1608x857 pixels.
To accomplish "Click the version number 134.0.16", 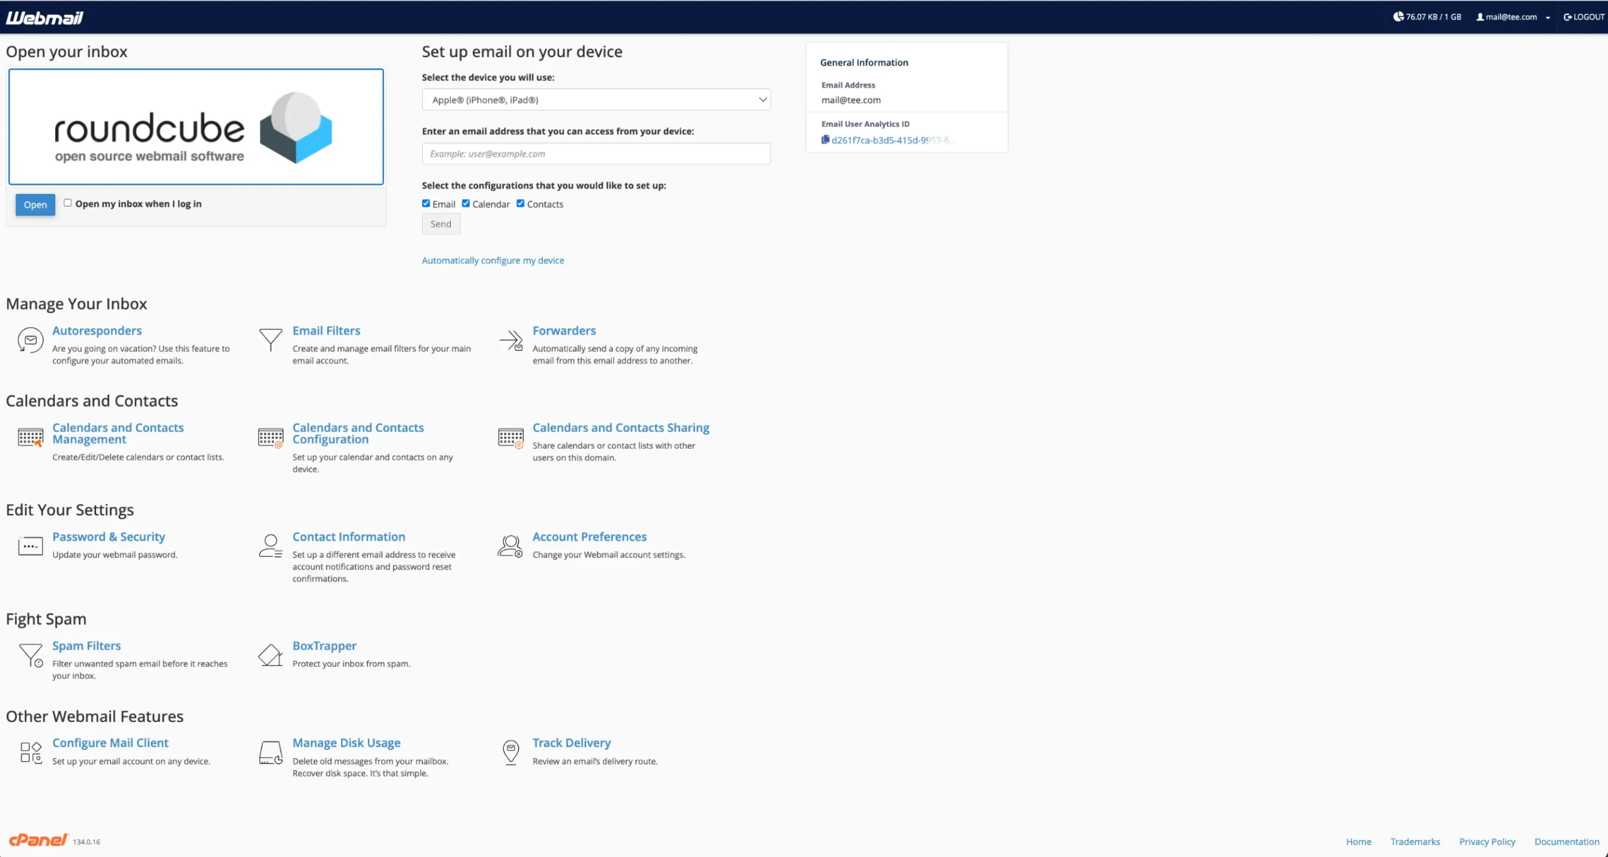I will (x=86, y=842).
